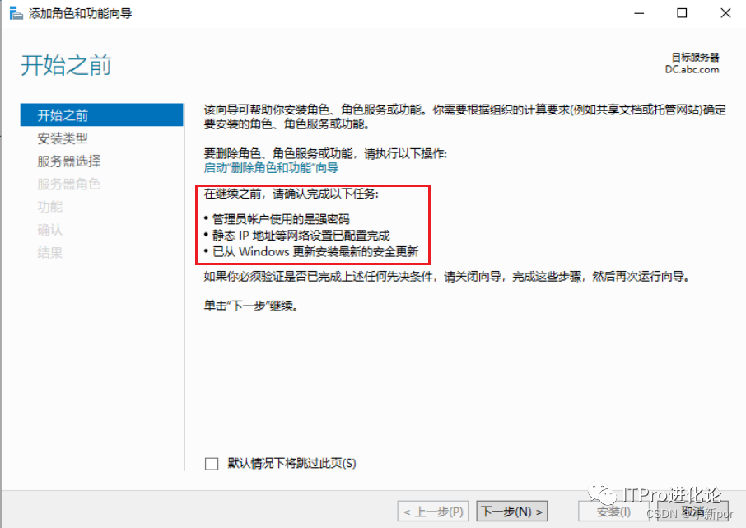Go to the 安装类型 step

63,138
